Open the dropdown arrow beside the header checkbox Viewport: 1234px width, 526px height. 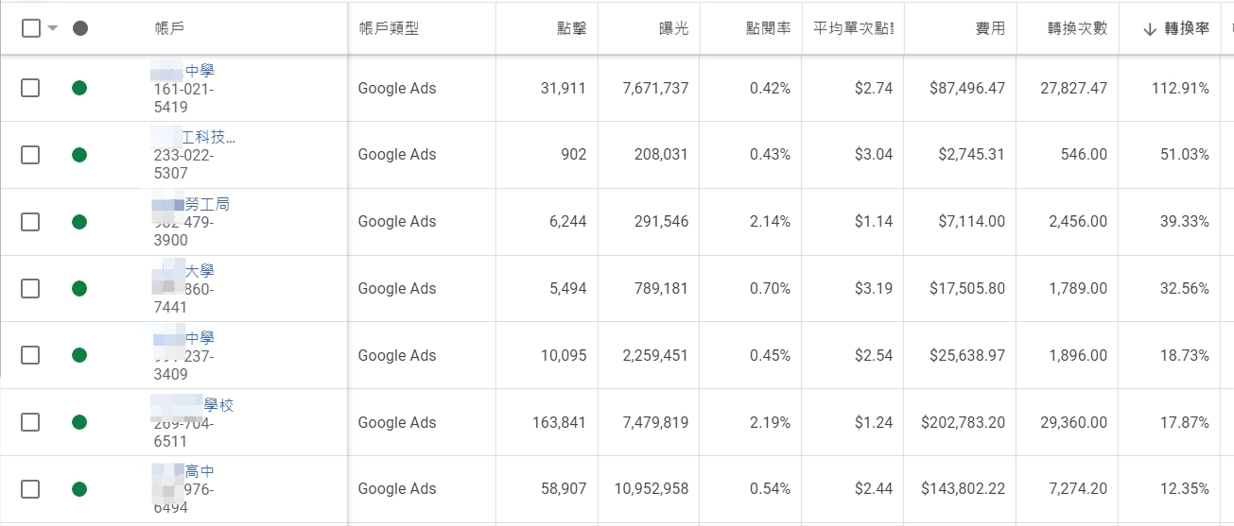(53, 28)
